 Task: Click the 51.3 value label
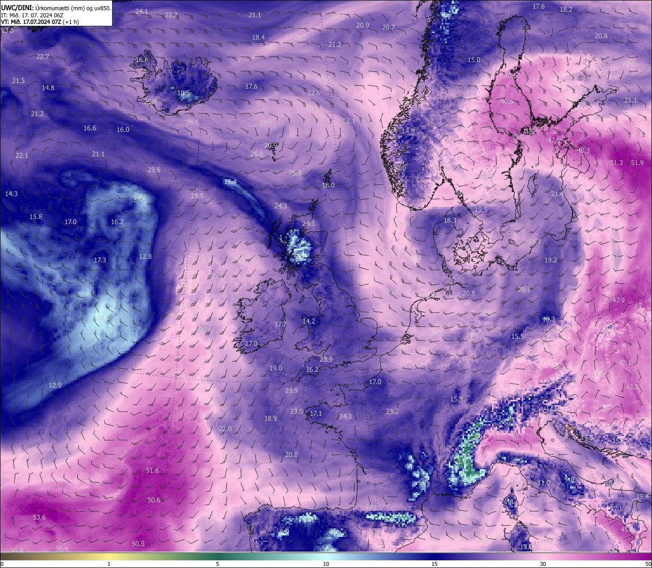point(616,163)
